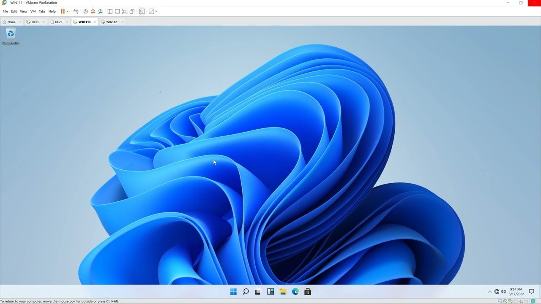Viewport: 541px width, 304px height.
Task: Click the virtual network adapter status icon
Action: [x=511, y=301]
